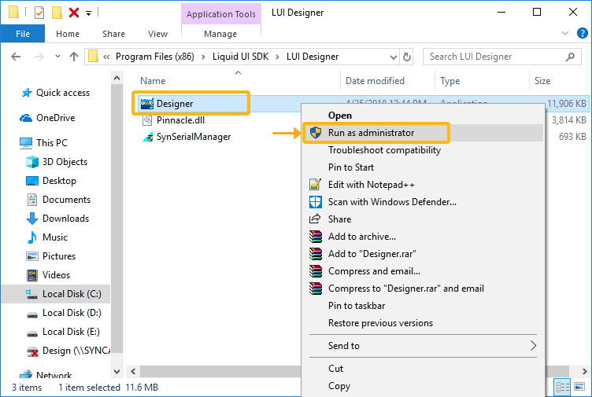
Task: Click Program Files (x86) in address bar
Action: pyautogui.click(x=155, y=57)
